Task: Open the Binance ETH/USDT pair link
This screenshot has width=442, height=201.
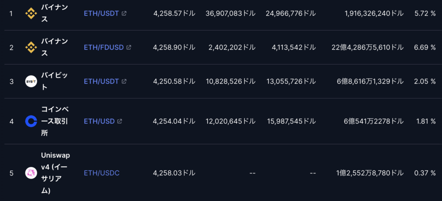Action: [101, 13]
